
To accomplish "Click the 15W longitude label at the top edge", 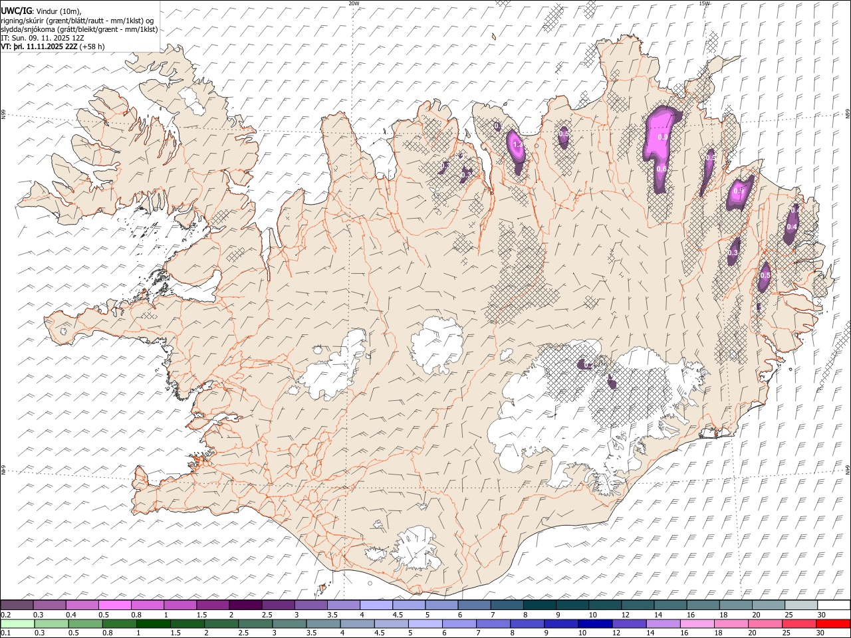I will click(704, 3).
